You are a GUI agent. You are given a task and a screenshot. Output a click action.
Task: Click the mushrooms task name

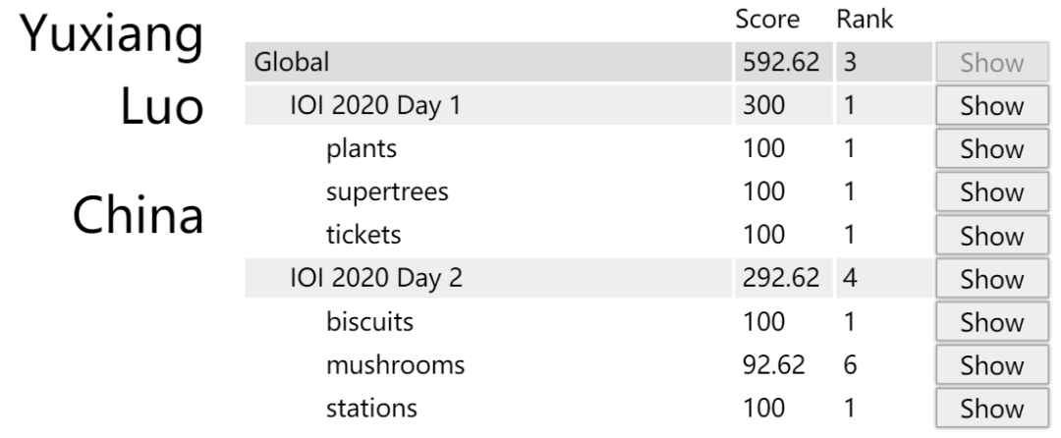point(394,365)
